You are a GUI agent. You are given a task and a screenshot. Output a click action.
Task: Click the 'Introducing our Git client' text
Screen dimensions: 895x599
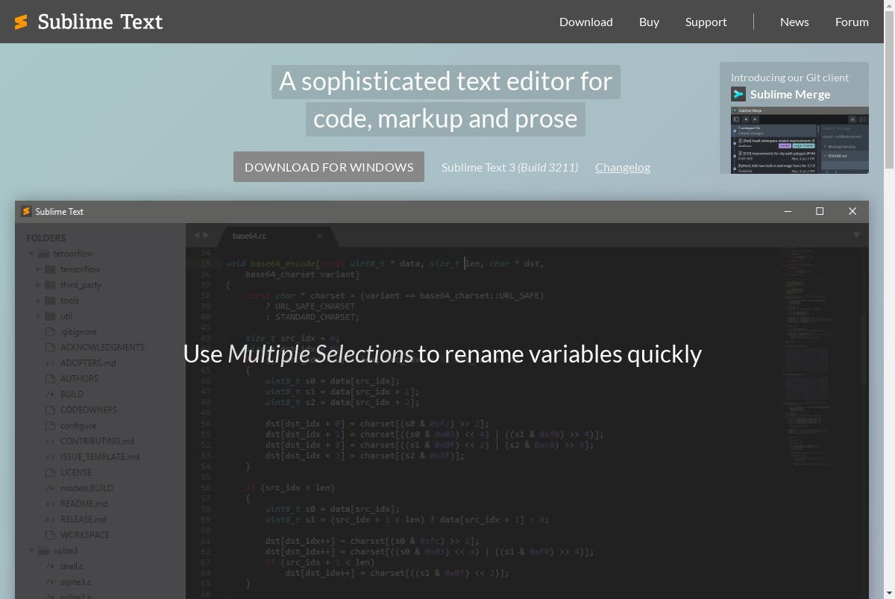coord(790,78)
